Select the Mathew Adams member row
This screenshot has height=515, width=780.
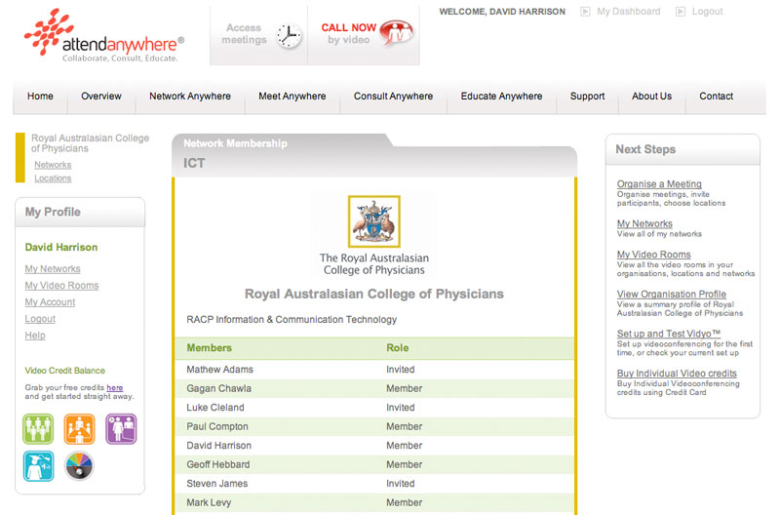point(374,370)
